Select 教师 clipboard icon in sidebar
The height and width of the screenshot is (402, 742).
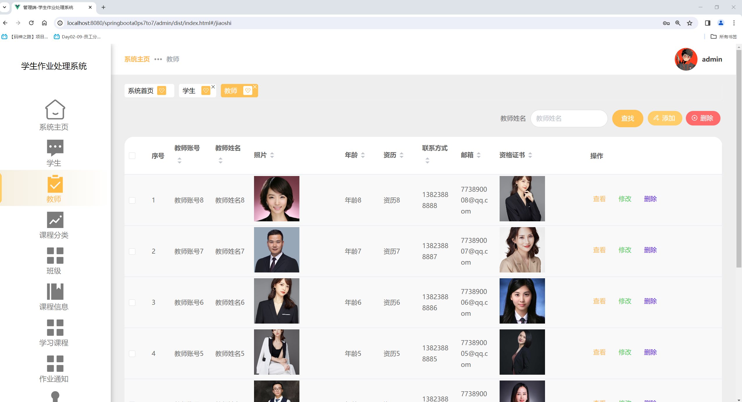tap(55, 184)
